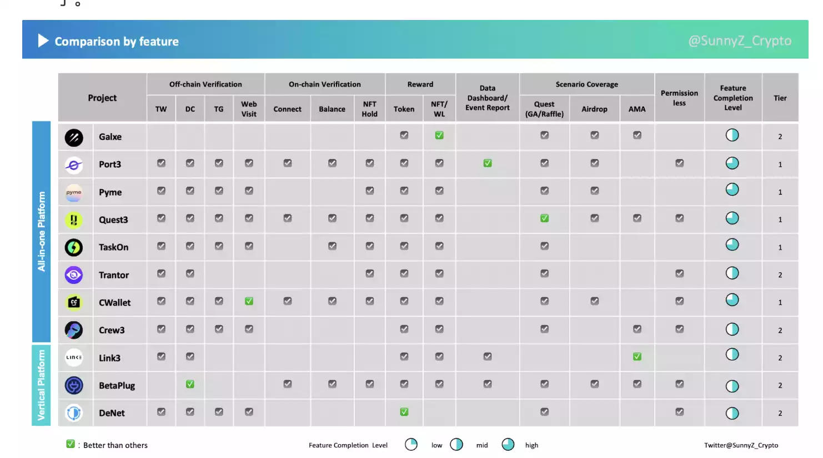Click the Trantor purple eye logo
This screenshot has width=823, height=458.
74,275
